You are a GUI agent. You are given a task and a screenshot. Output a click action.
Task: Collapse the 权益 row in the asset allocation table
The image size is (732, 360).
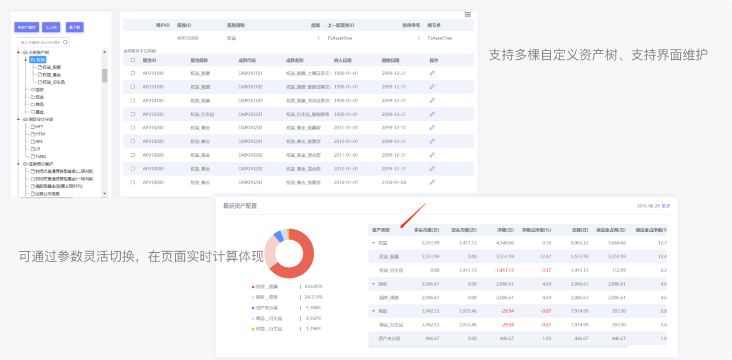[x=374, y=243]
